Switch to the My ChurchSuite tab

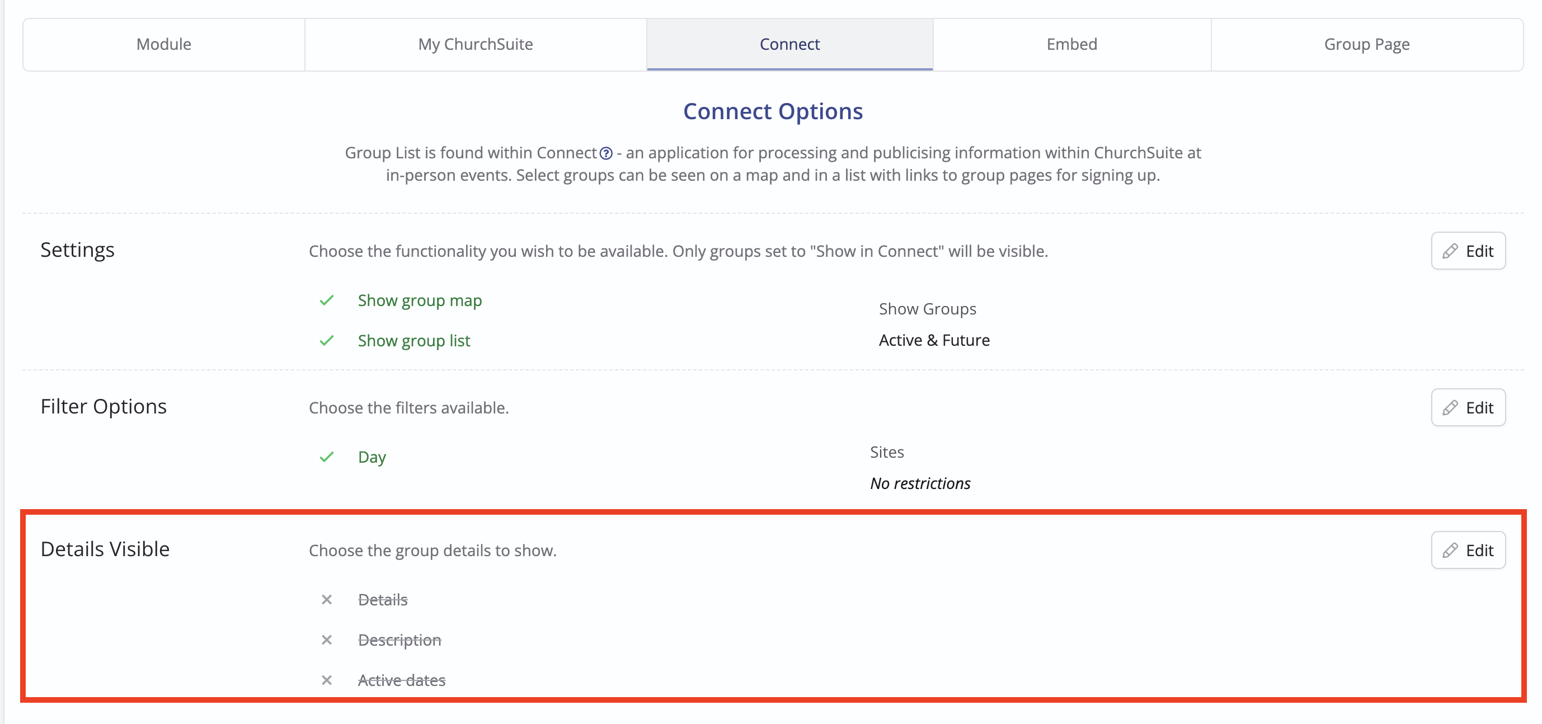pyautogui.click(x=475, y=44)
